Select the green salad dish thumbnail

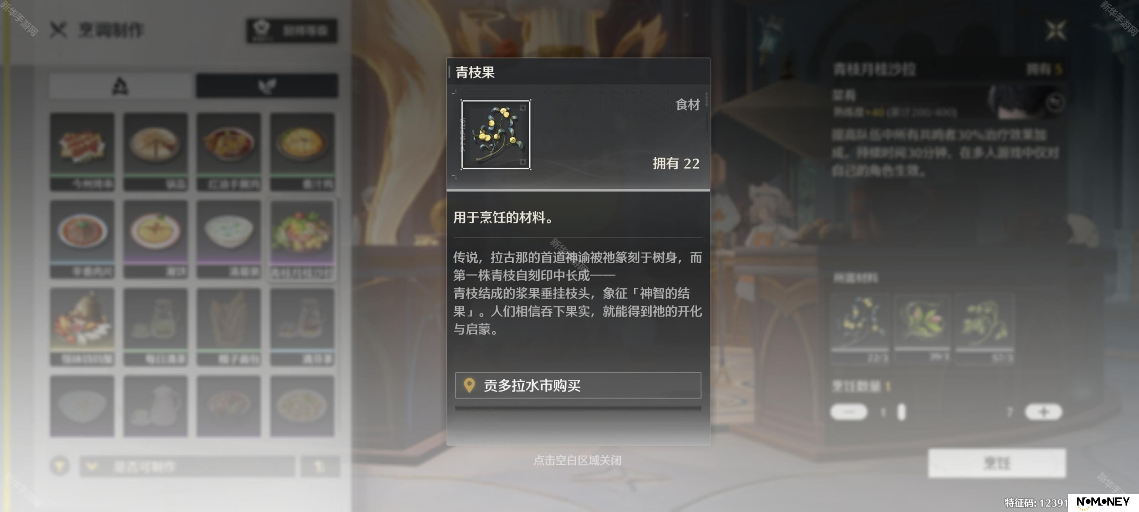[303, 239]
